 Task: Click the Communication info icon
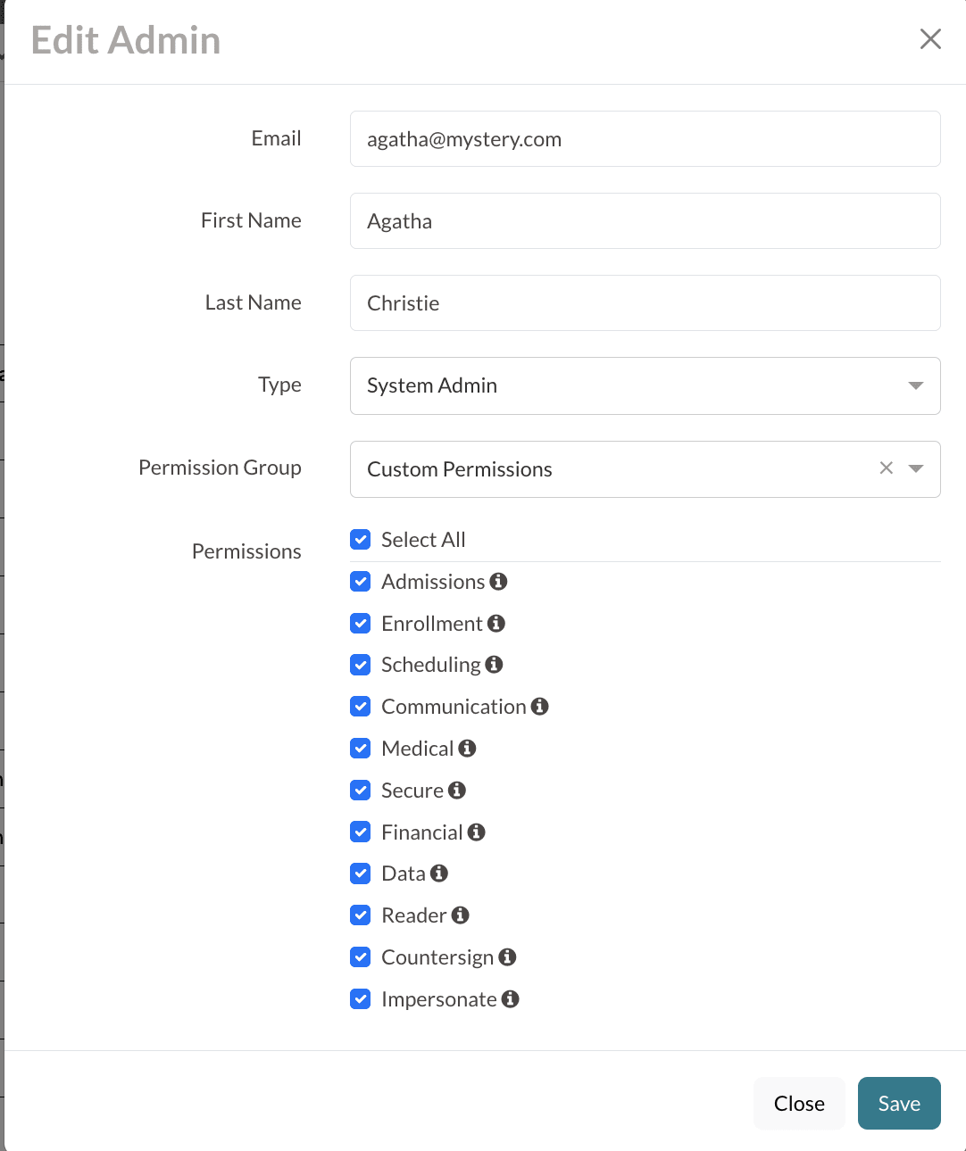tap(539, 707)
